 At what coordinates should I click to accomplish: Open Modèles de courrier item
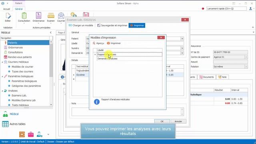[x=22, y=67]
